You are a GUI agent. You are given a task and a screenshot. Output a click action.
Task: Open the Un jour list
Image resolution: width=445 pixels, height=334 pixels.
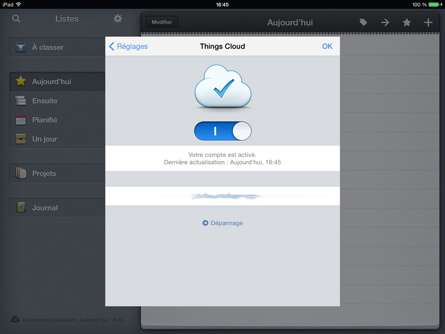click(57, 139)
